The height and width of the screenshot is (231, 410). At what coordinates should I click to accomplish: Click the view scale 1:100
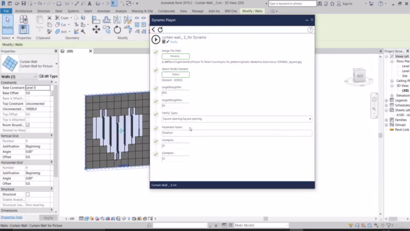coord(70,218)
